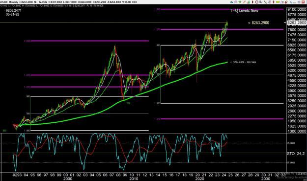Screen dimensions: 307x181
Task: Click the '24' year tick on time axis
Action: 224,175
